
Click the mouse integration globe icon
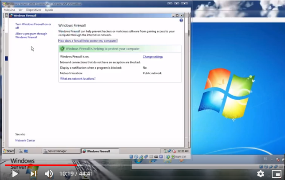[168, 157]
